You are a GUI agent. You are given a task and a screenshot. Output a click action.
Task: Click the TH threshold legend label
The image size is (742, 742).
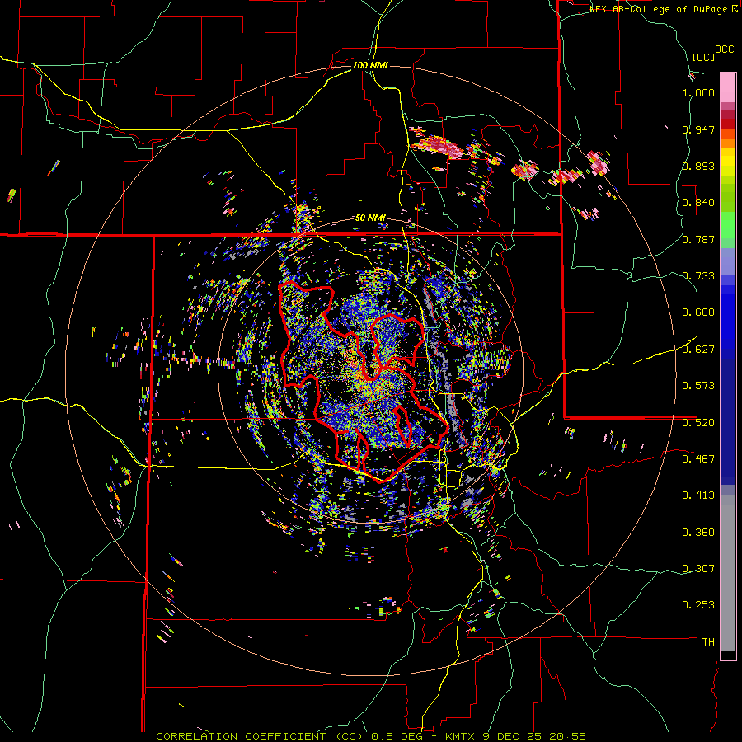pyautogui.click(x=708, y=642)
